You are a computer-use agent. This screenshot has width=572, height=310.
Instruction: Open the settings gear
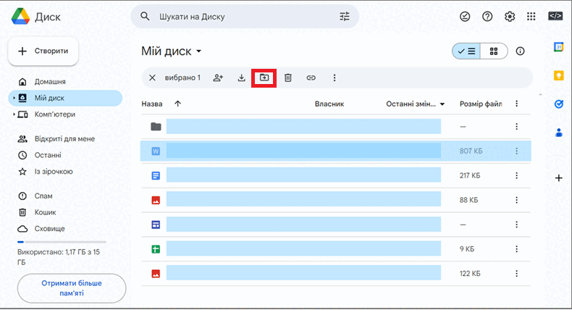tap(510, 17)
